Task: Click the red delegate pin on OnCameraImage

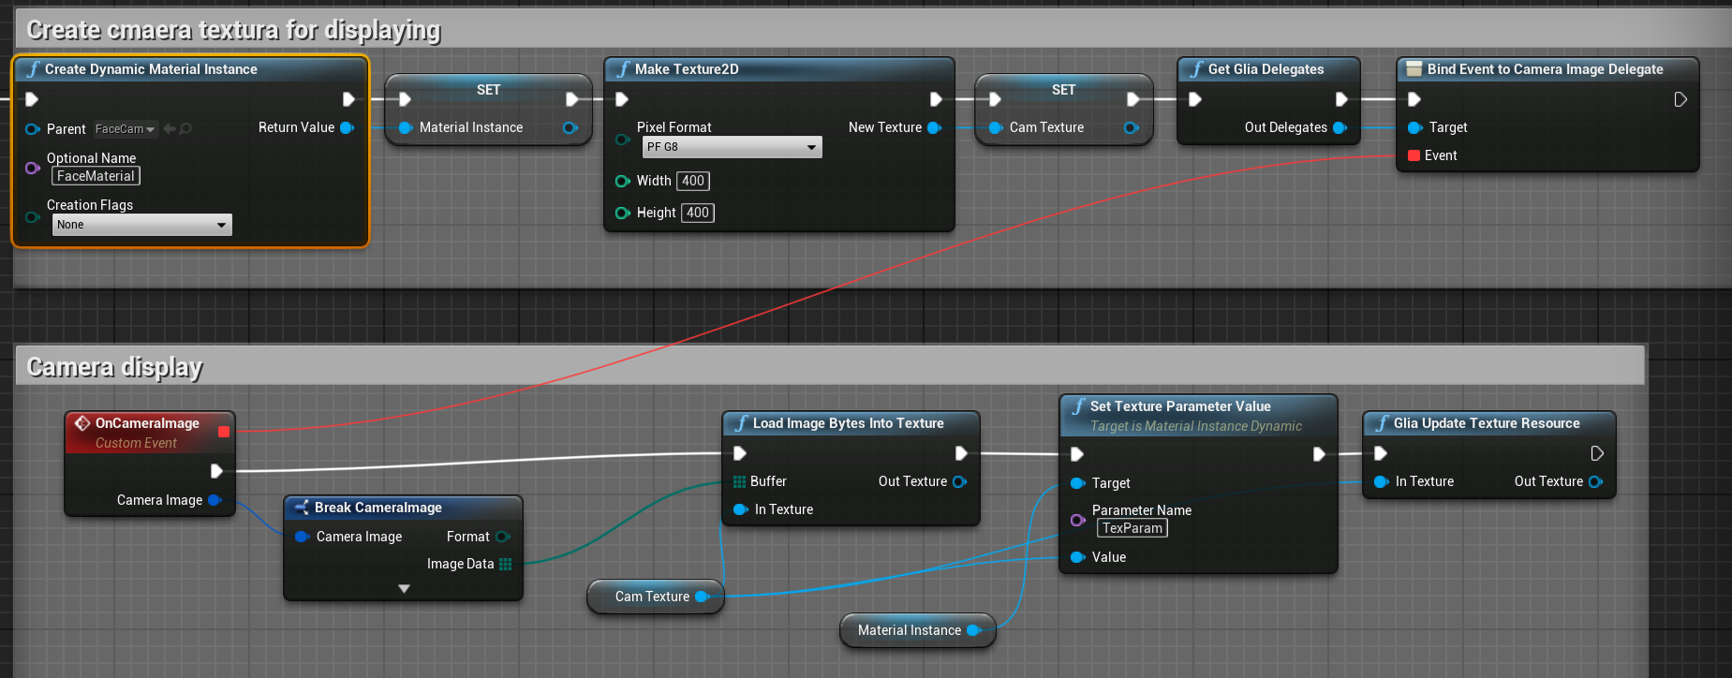Action: tap(224, 432)
